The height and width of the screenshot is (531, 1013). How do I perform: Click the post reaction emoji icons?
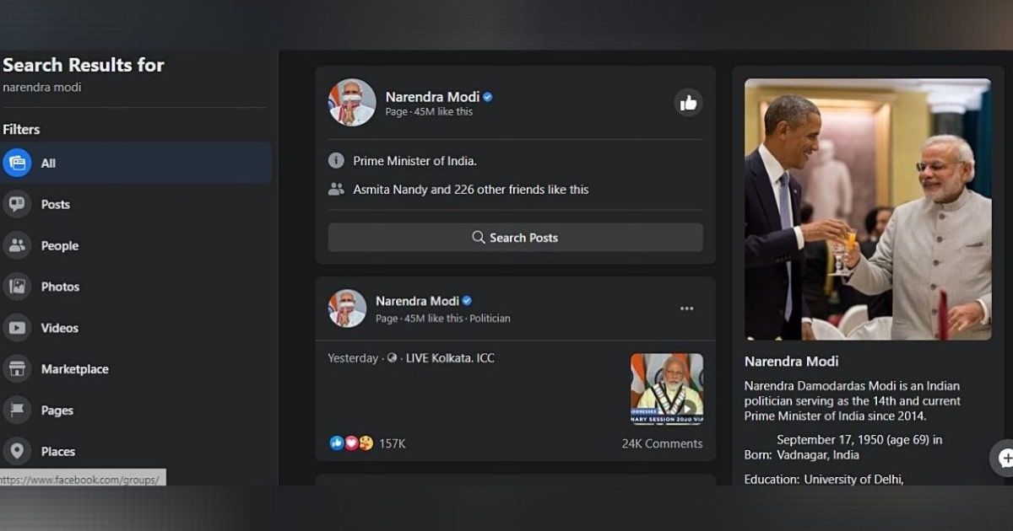pyautogui.click(x=351, y=443)
